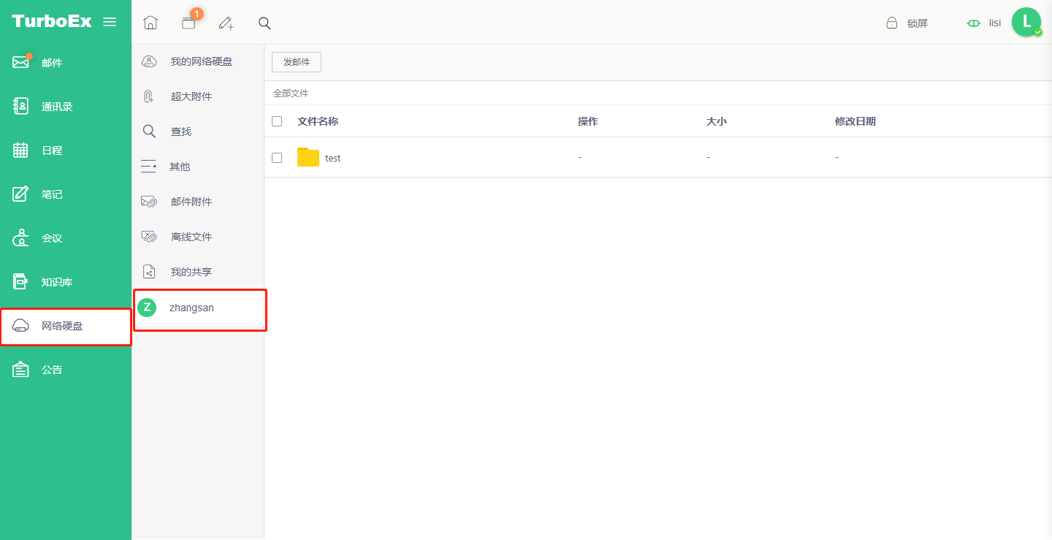This screenshot has width=1052, height=540.
Task: Open the calendar icon with badge 1
Action: (x=189, y=23)
